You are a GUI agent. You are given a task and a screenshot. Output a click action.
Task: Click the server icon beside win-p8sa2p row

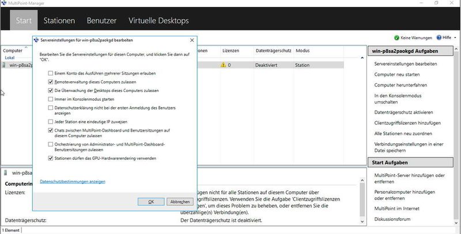[4, 65]
